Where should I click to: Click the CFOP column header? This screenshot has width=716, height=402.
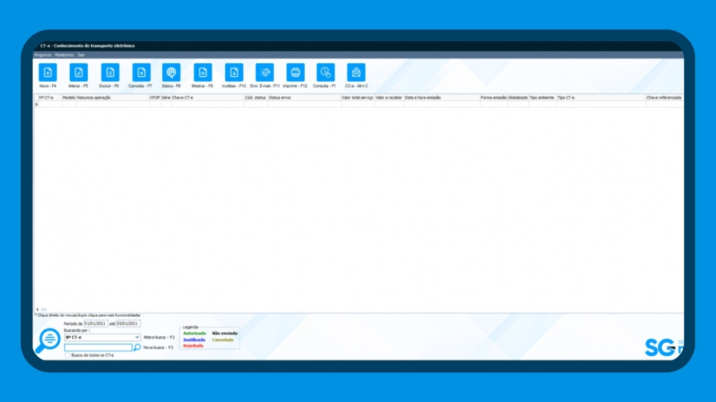[x=155, y=98]
